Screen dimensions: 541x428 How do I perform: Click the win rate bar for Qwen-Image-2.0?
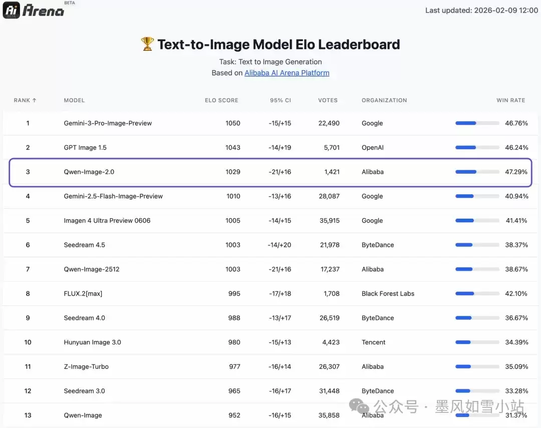click(x=477, y=172)
